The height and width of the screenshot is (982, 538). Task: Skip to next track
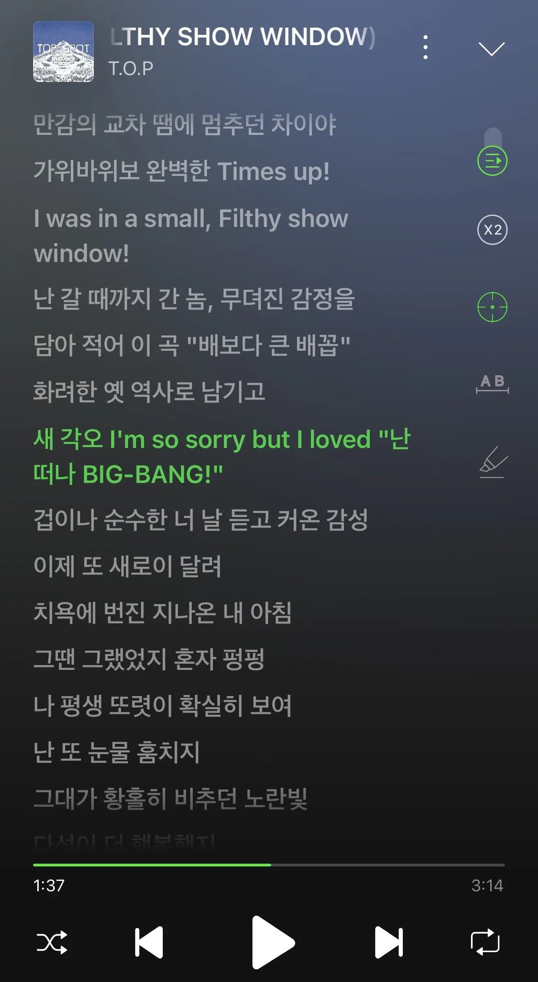(x=389, y=942)
